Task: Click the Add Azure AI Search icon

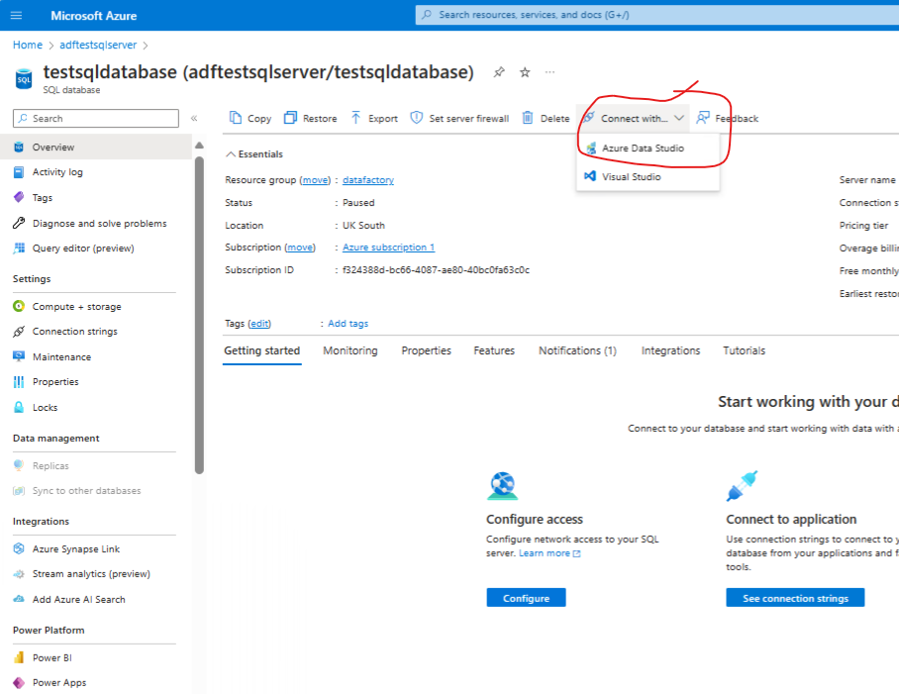Action: click(19, 599)
